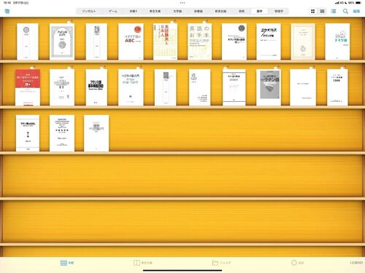Select the ゲーム shelf tab
Viewport: 365px width, 273px height.
pos(112,11)
